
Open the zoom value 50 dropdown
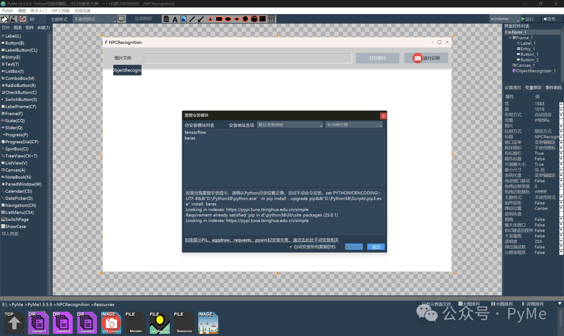(37, 19)
